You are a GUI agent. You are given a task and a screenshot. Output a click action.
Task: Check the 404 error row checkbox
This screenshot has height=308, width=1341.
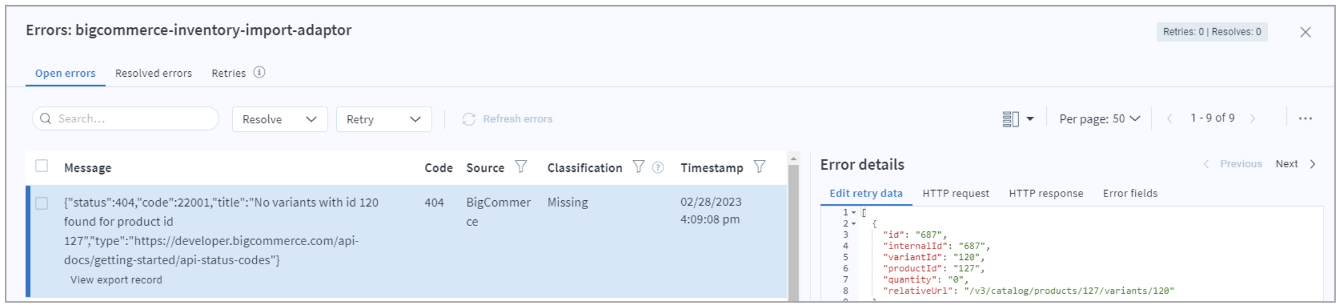(x=41, y=203)
